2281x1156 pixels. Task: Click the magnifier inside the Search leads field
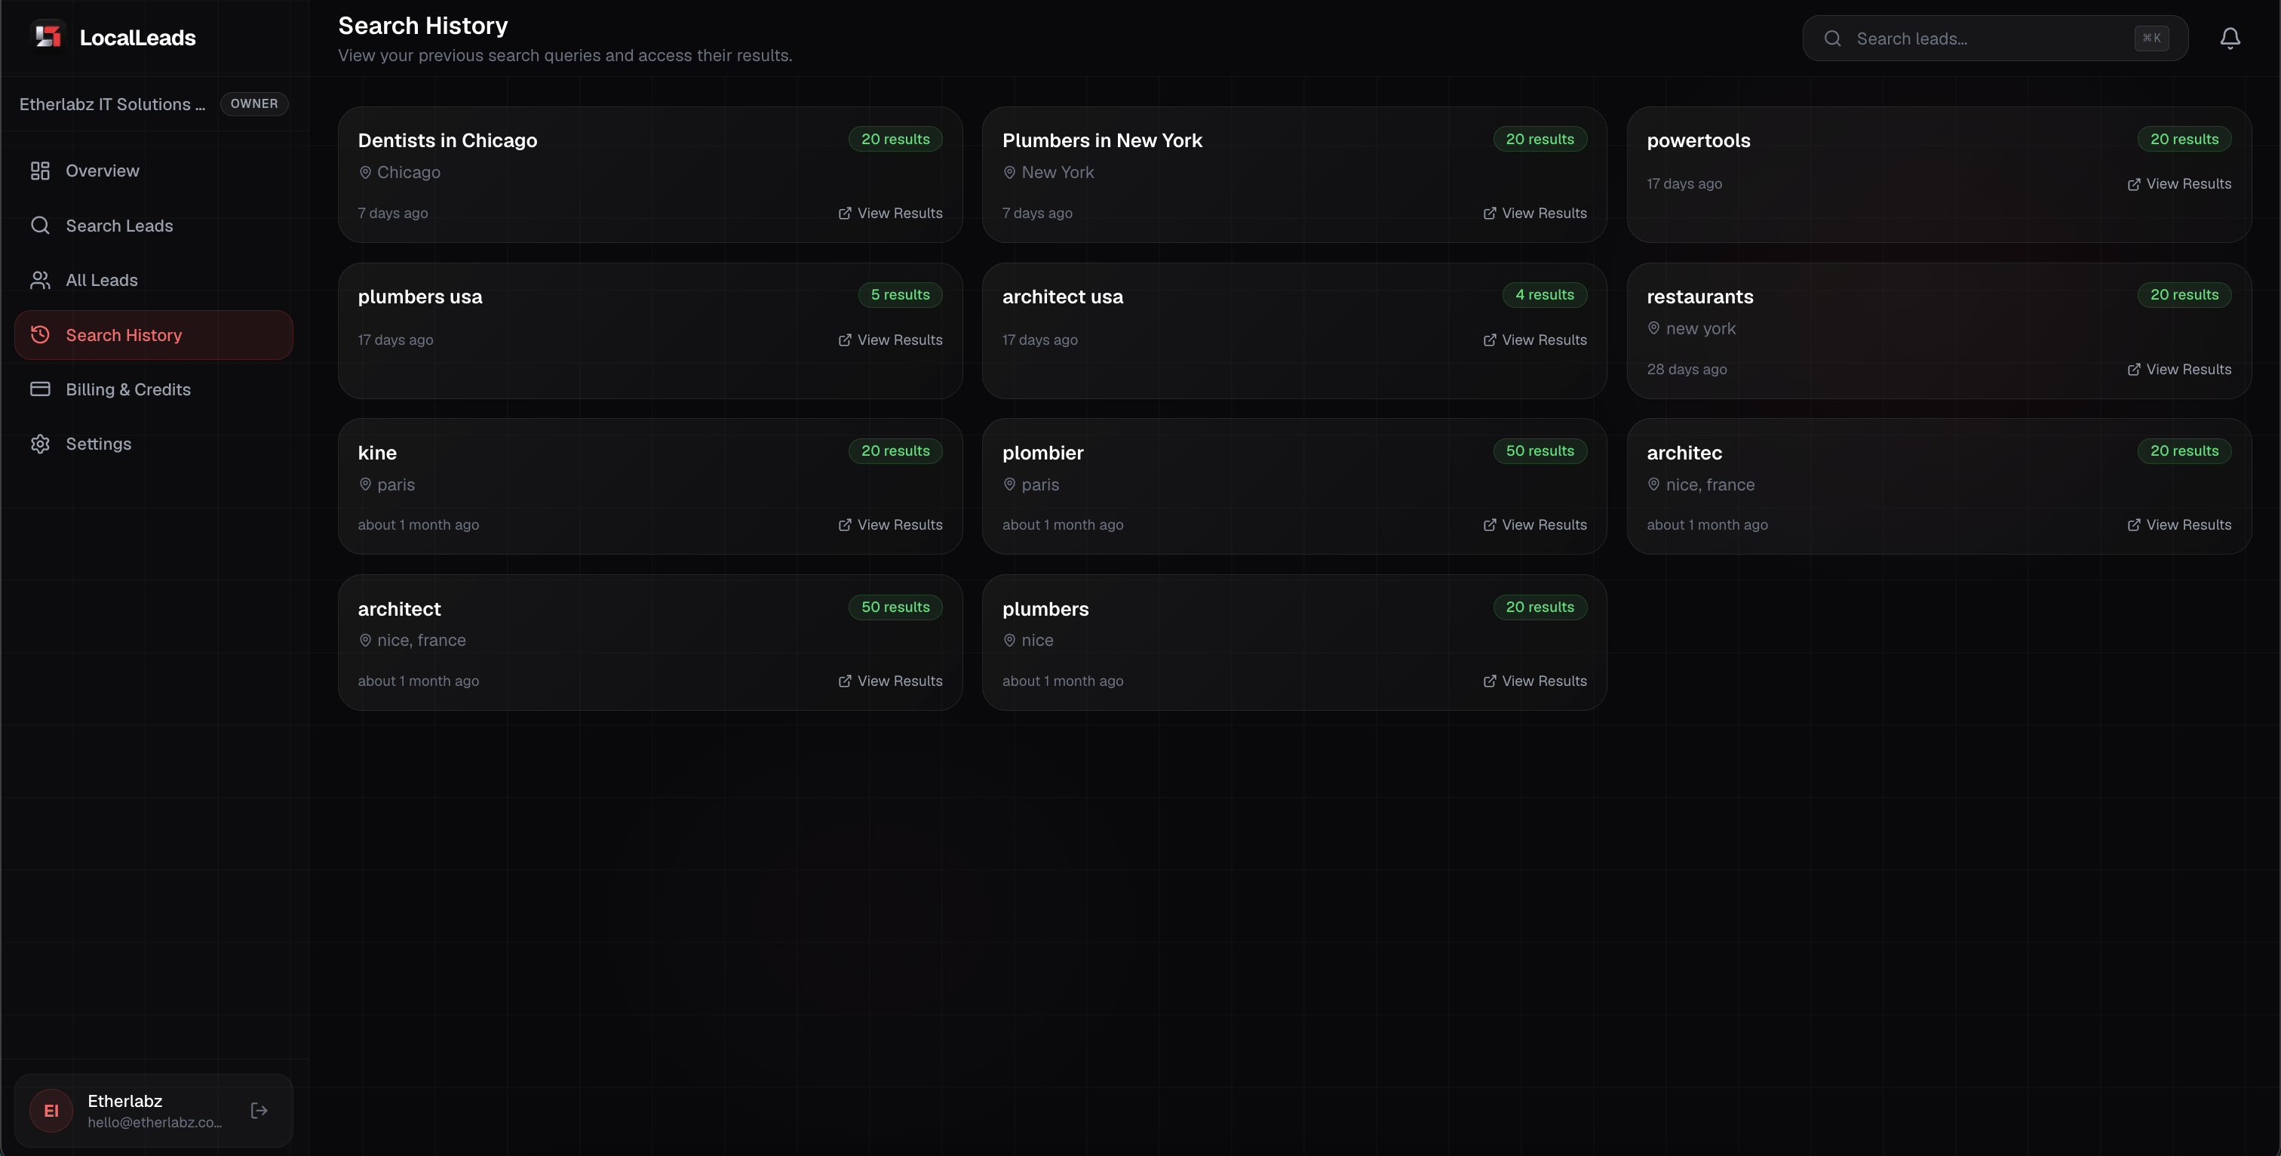(x=1833, y=38)
